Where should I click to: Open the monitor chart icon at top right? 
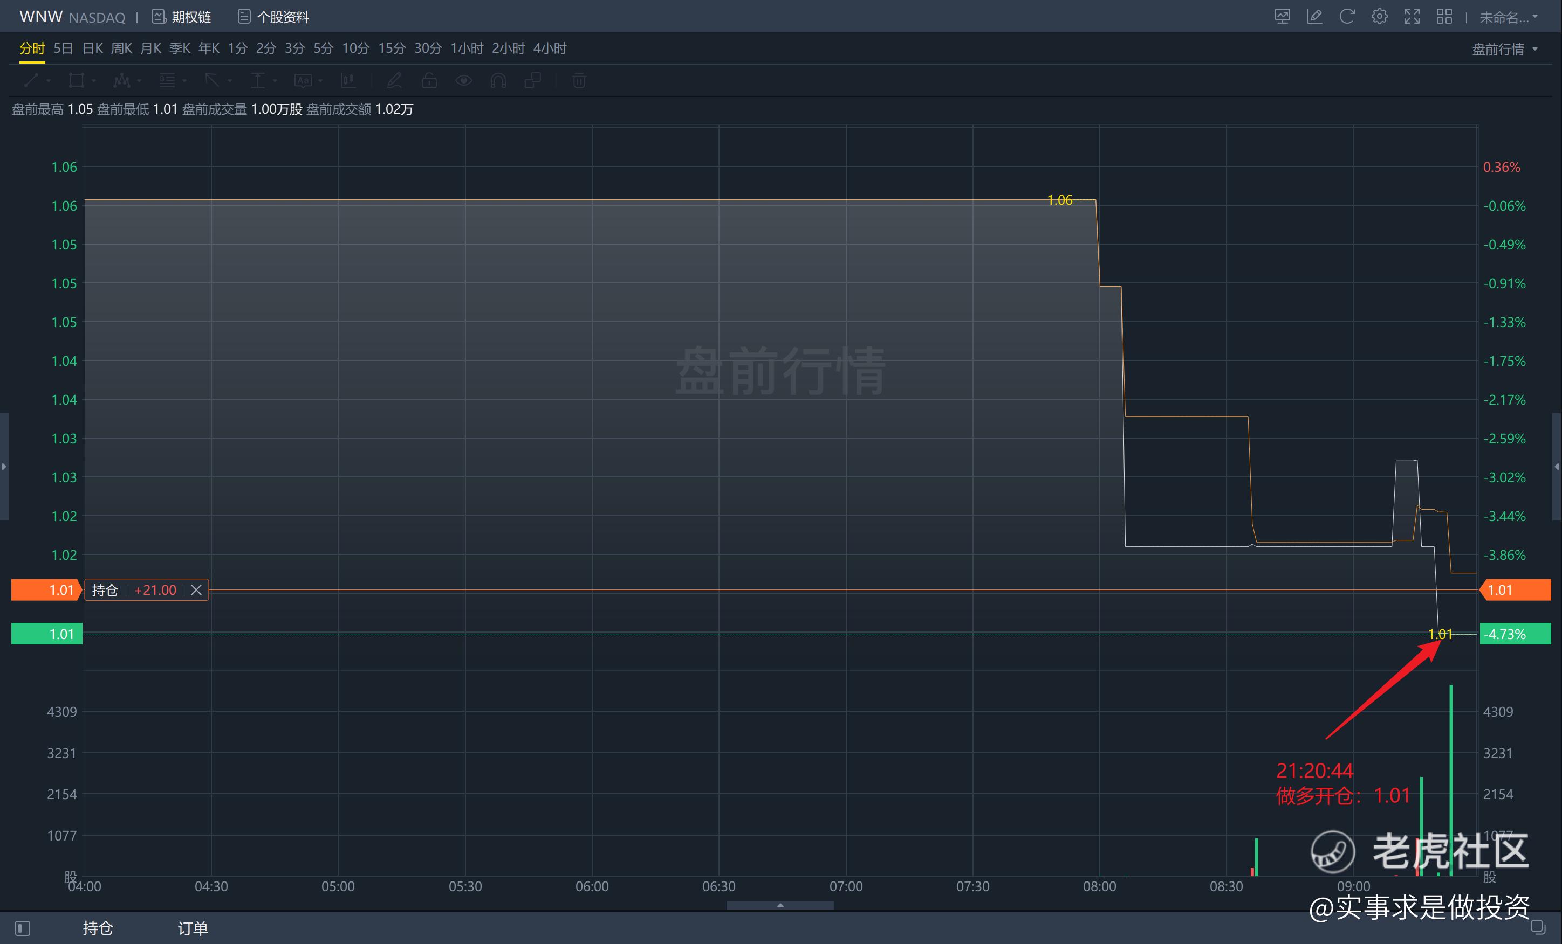coord(1282,17)
